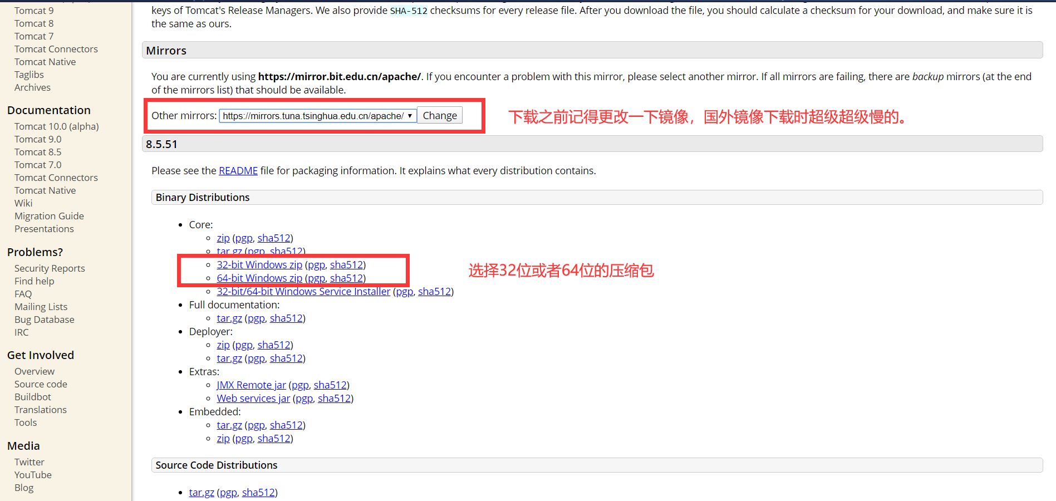1056x501 pixels.
Task: Open the Other mirrors dropdown list
Action: (x=318, y=116)
